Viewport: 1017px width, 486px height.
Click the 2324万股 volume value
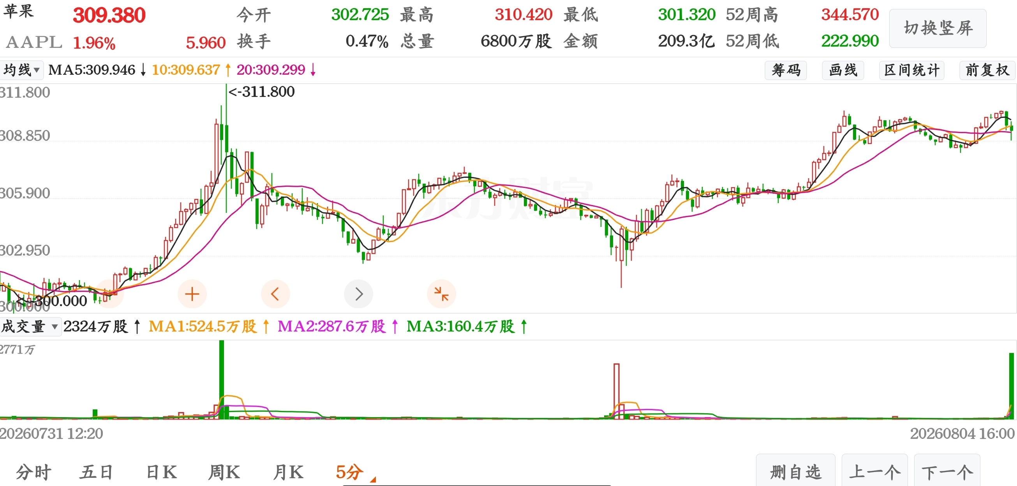pos(96,326)
